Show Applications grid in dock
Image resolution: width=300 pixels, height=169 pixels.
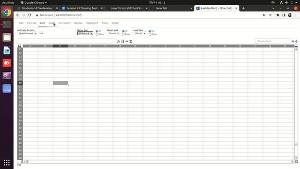[x=7, y=163]
